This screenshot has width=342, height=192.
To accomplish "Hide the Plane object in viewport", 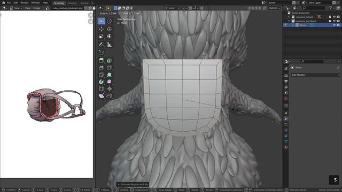I will click(334, 25).
